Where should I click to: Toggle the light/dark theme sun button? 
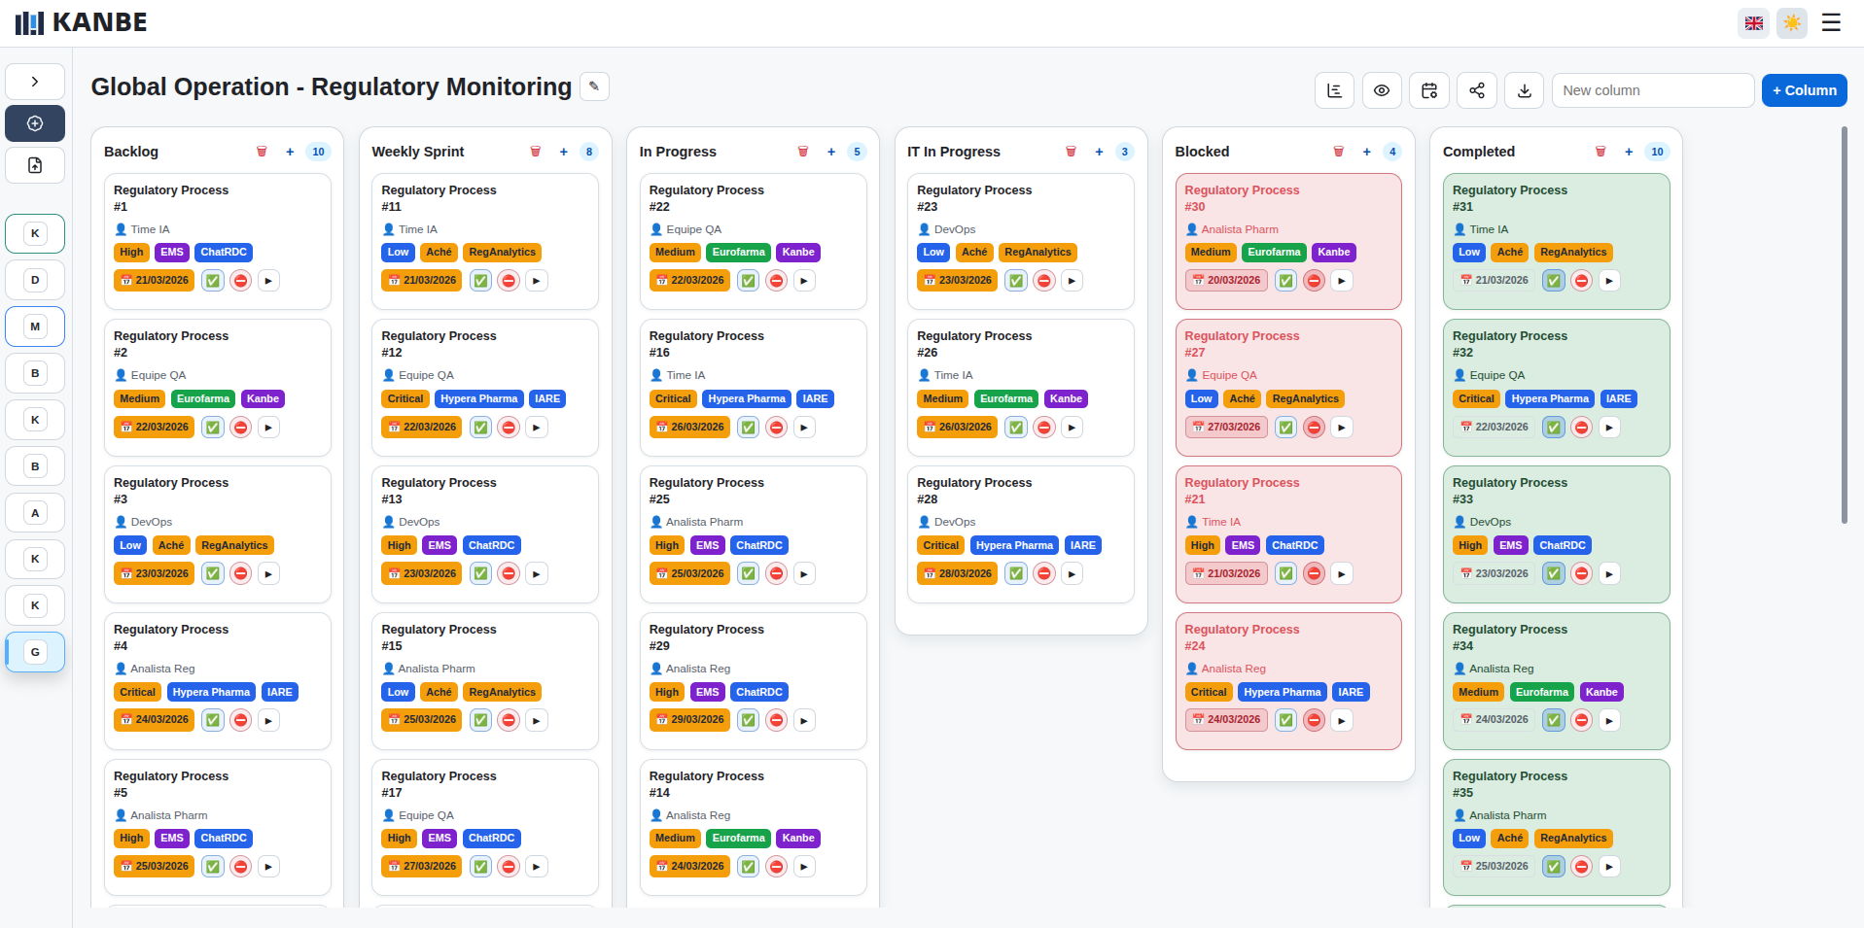[x=1791, y=22]
